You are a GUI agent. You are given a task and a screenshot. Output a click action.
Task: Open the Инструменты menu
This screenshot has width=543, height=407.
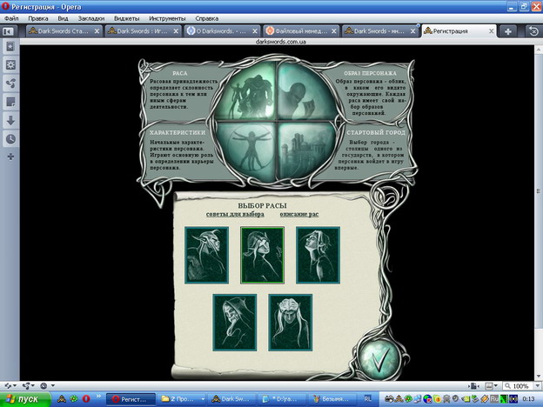(167, 18)
